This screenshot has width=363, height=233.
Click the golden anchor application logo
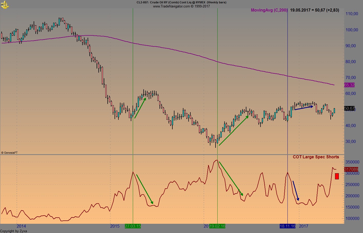click(5, 4)
